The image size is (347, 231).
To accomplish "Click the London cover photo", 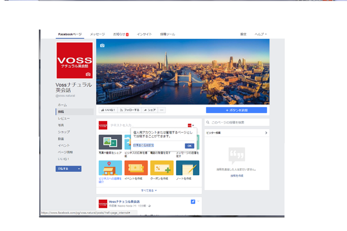I will coord(183,72).
